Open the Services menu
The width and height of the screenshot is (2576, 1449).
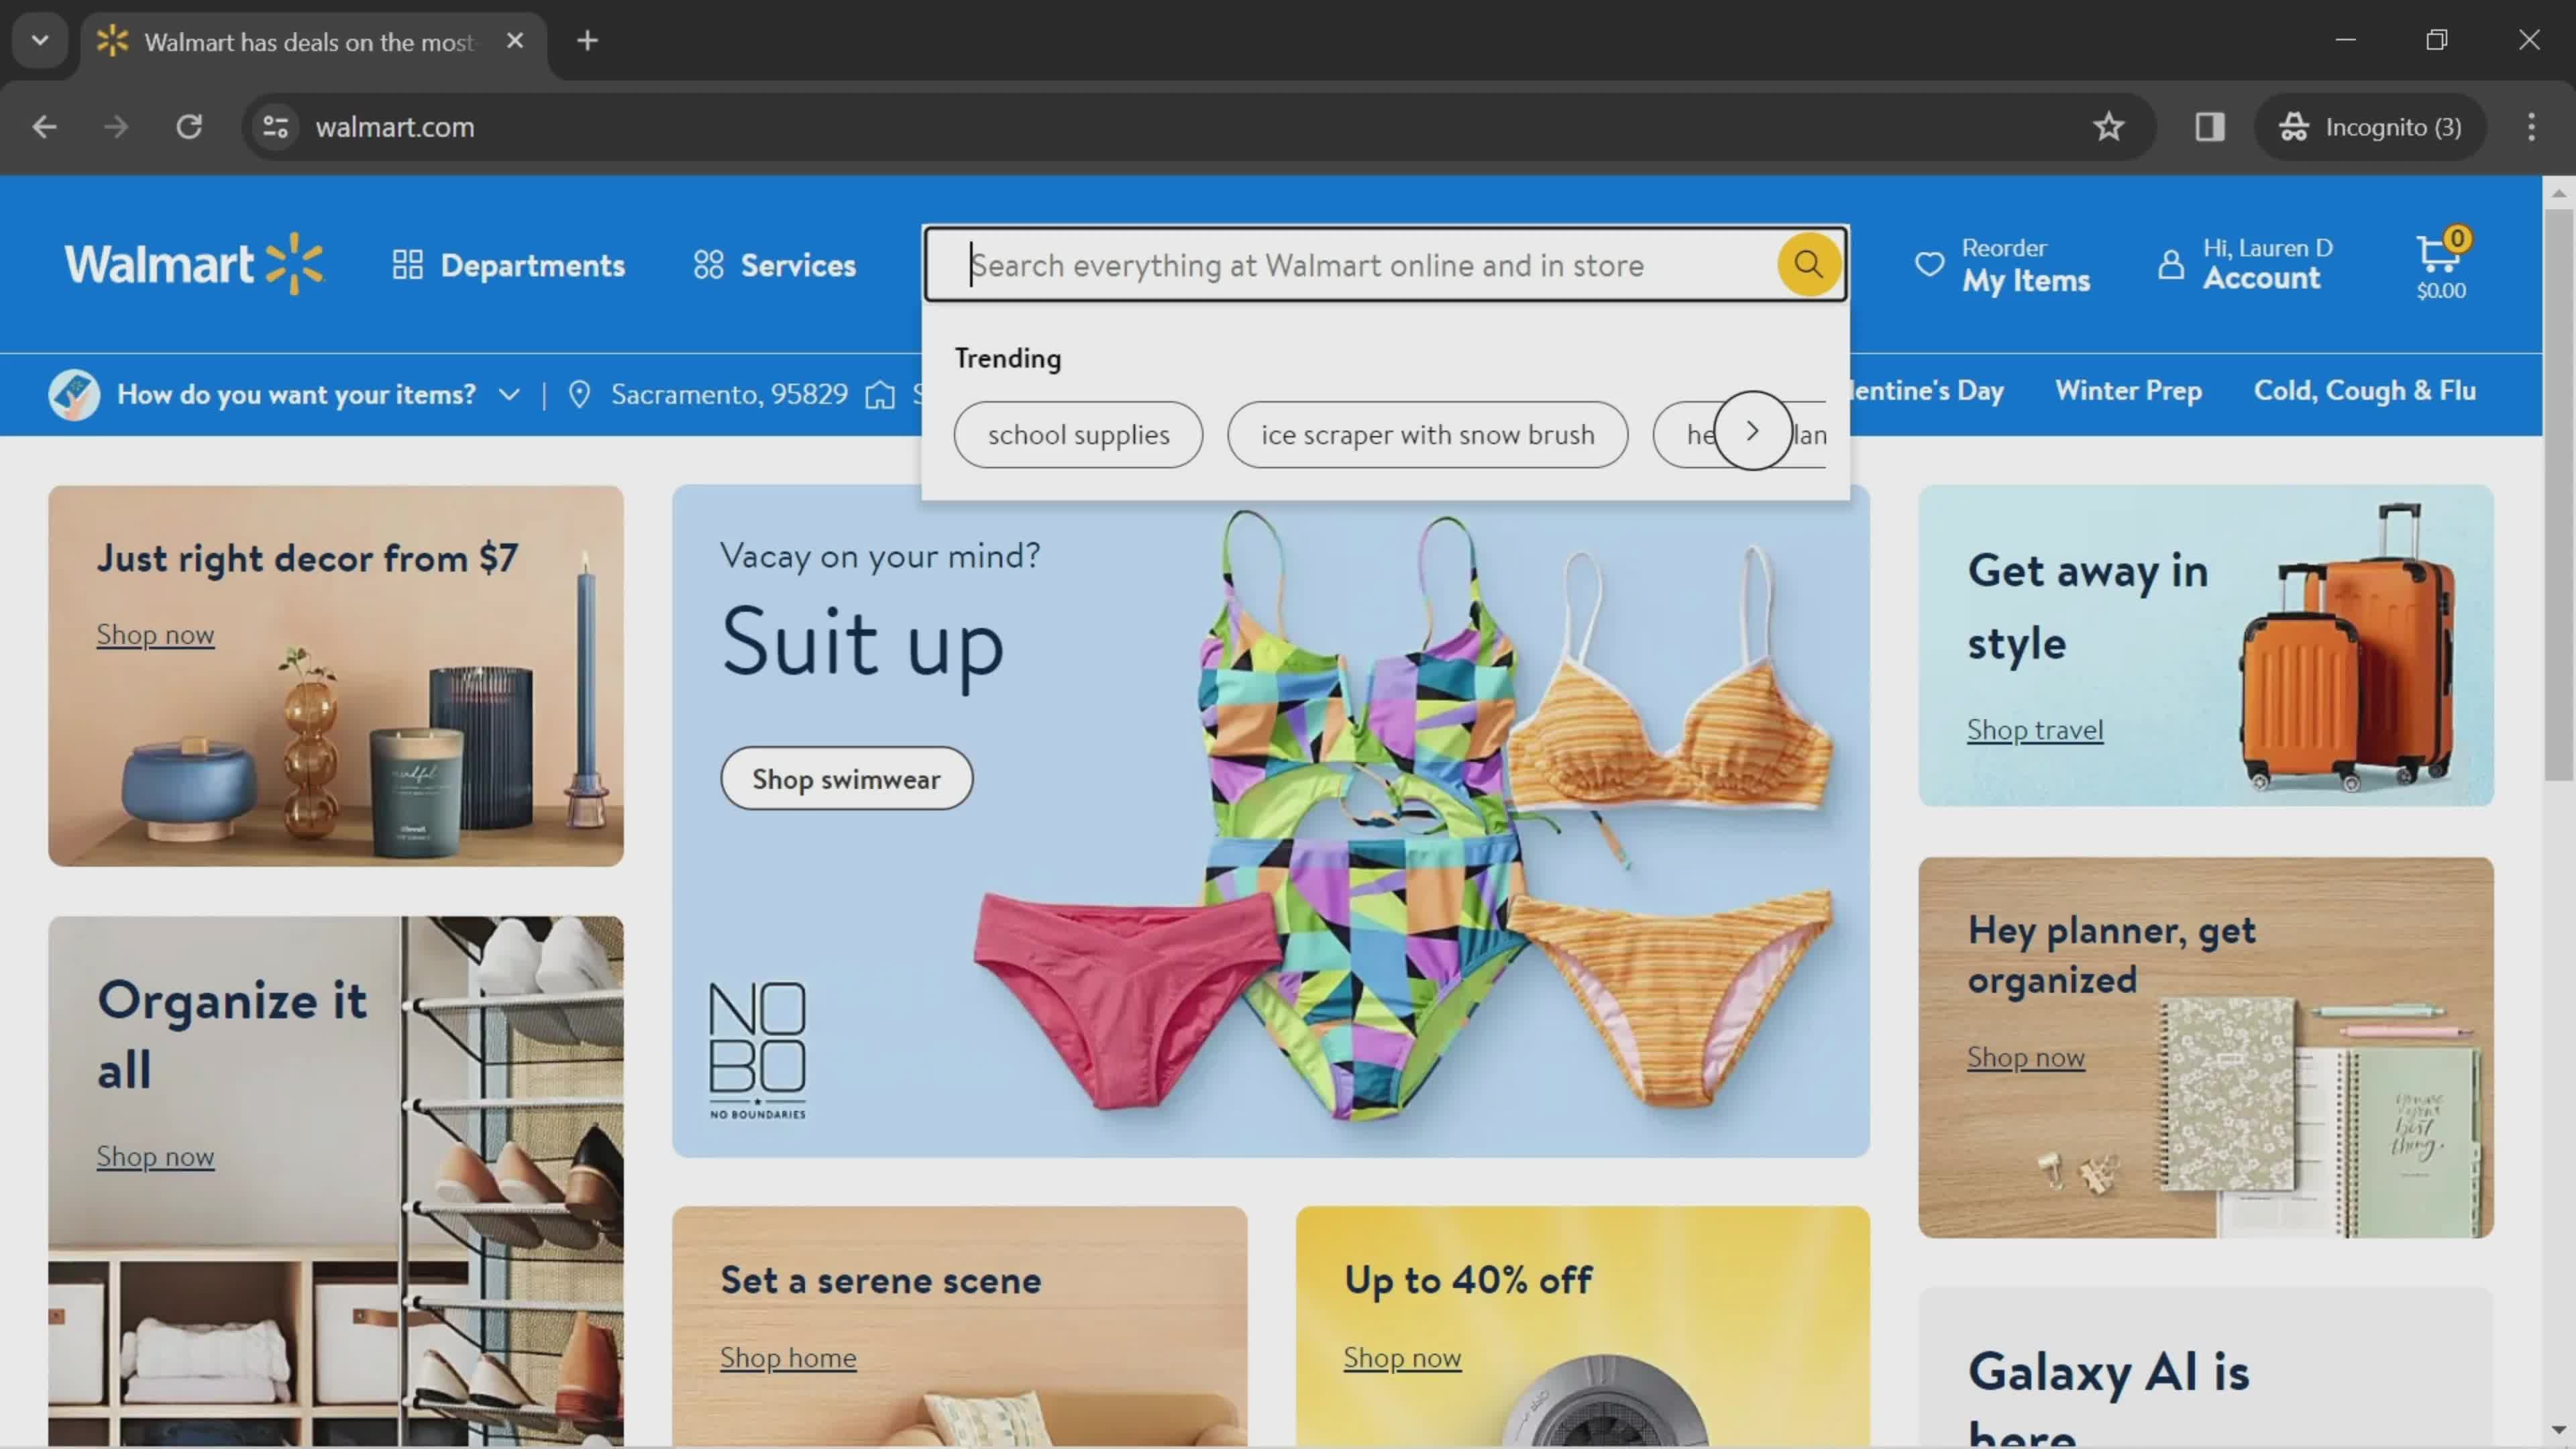tap(775, 265)
